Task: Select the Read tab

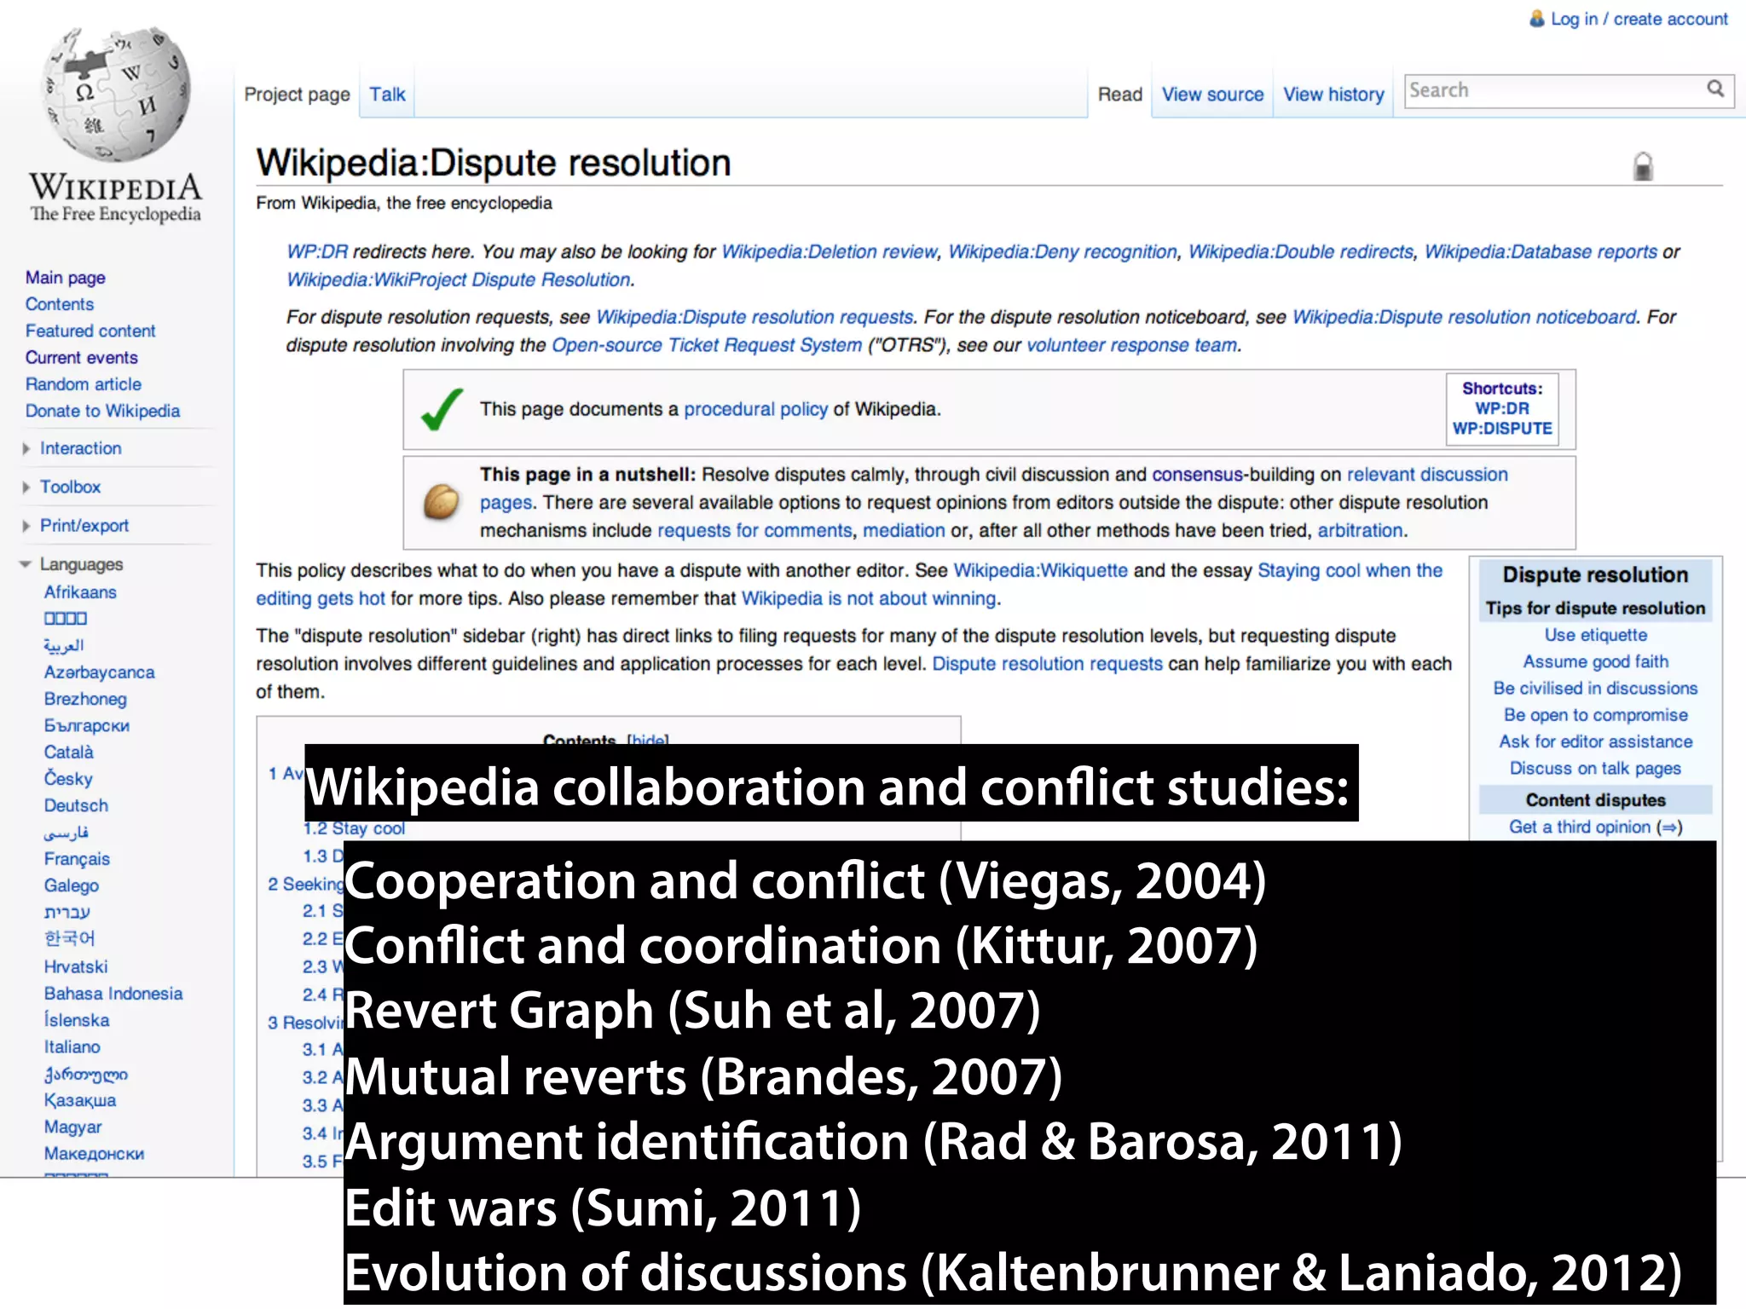Action: click(x=1119, y=95)
